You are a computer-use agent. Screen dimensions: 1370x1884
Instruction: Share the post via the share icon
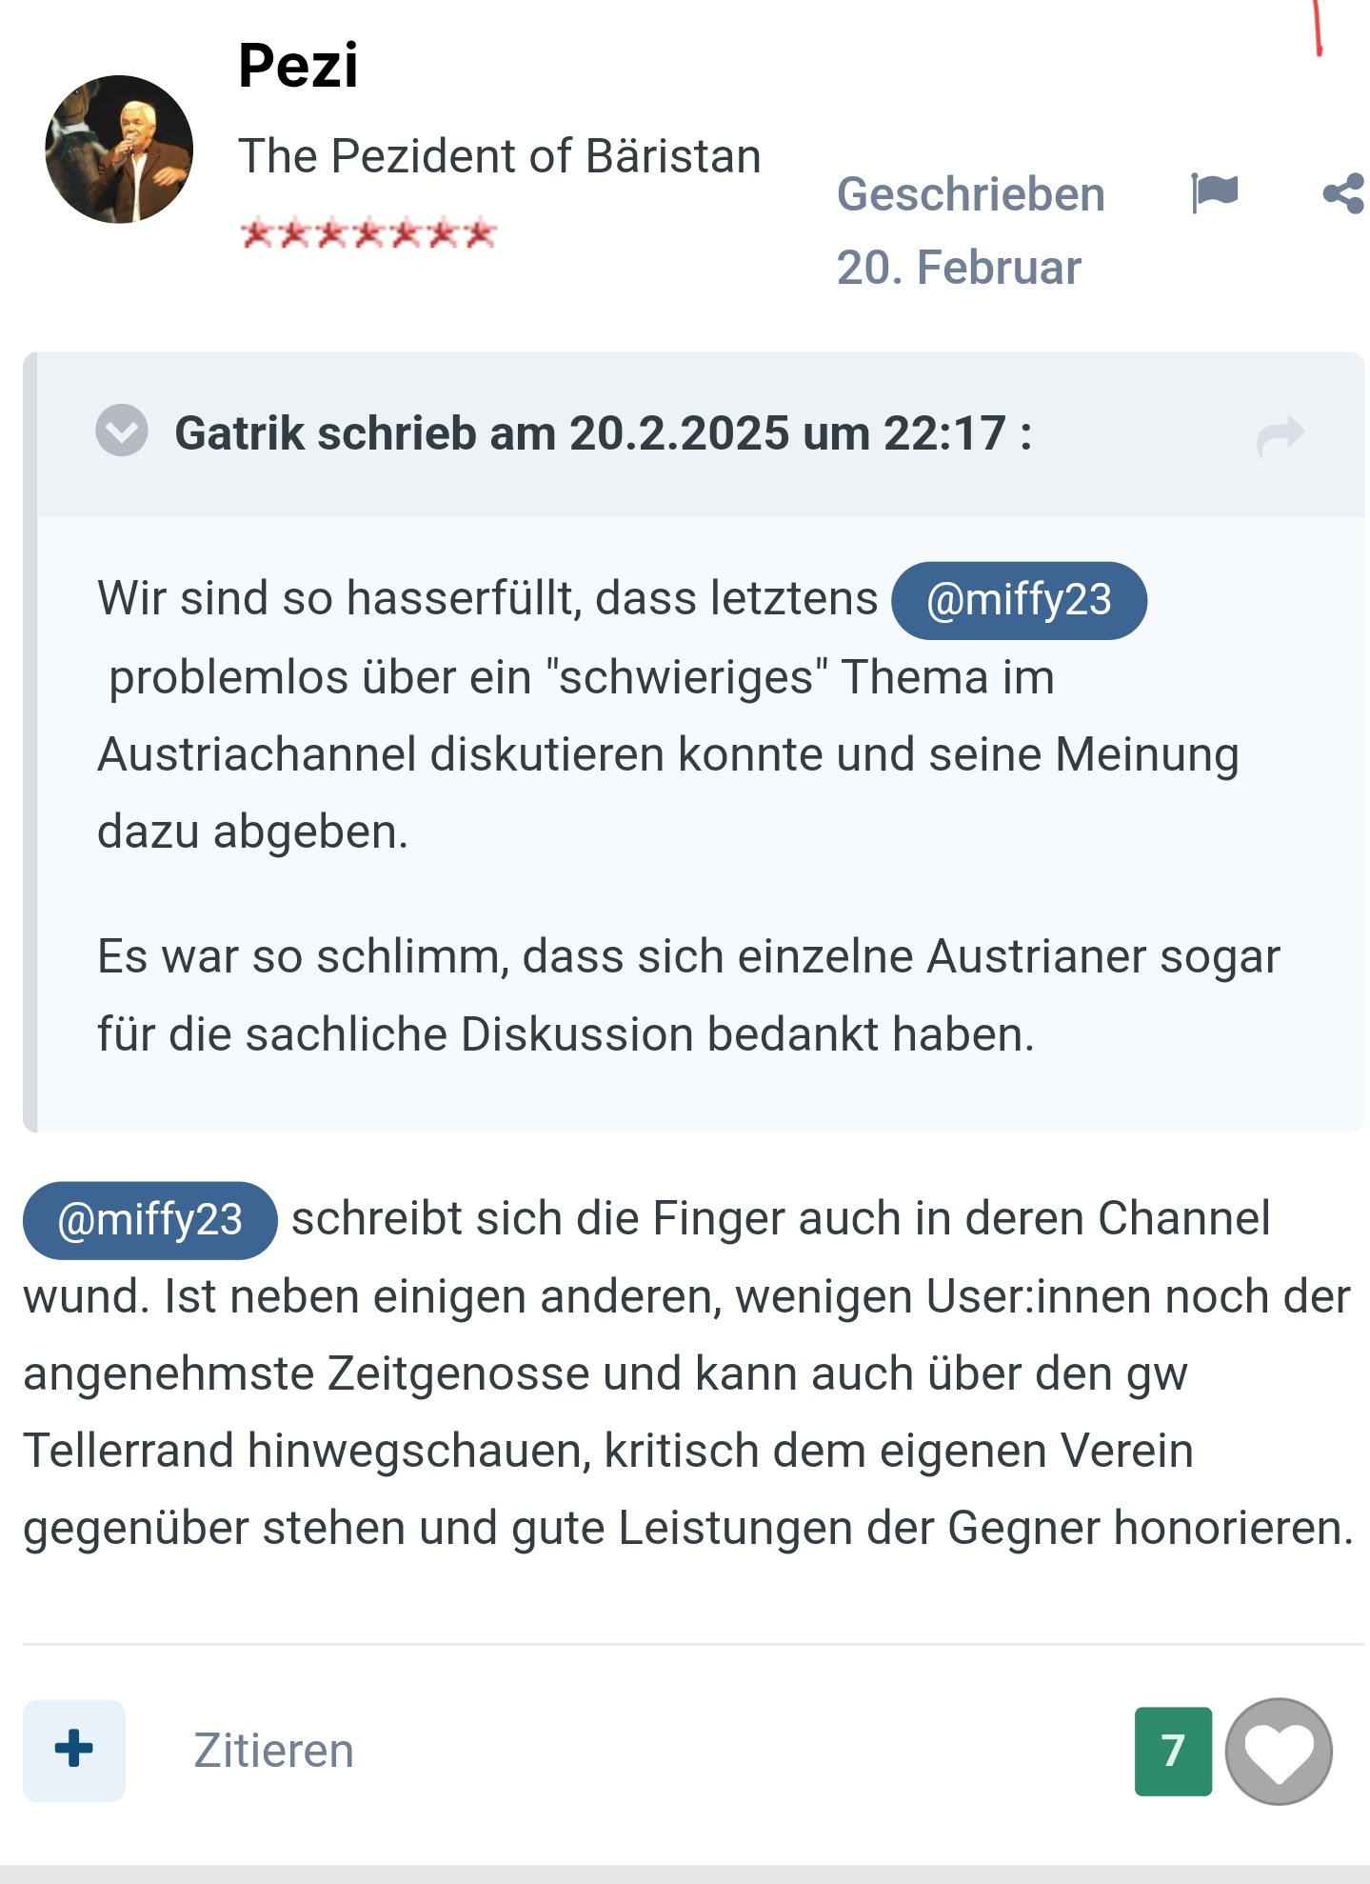(x=1344, y=193)
